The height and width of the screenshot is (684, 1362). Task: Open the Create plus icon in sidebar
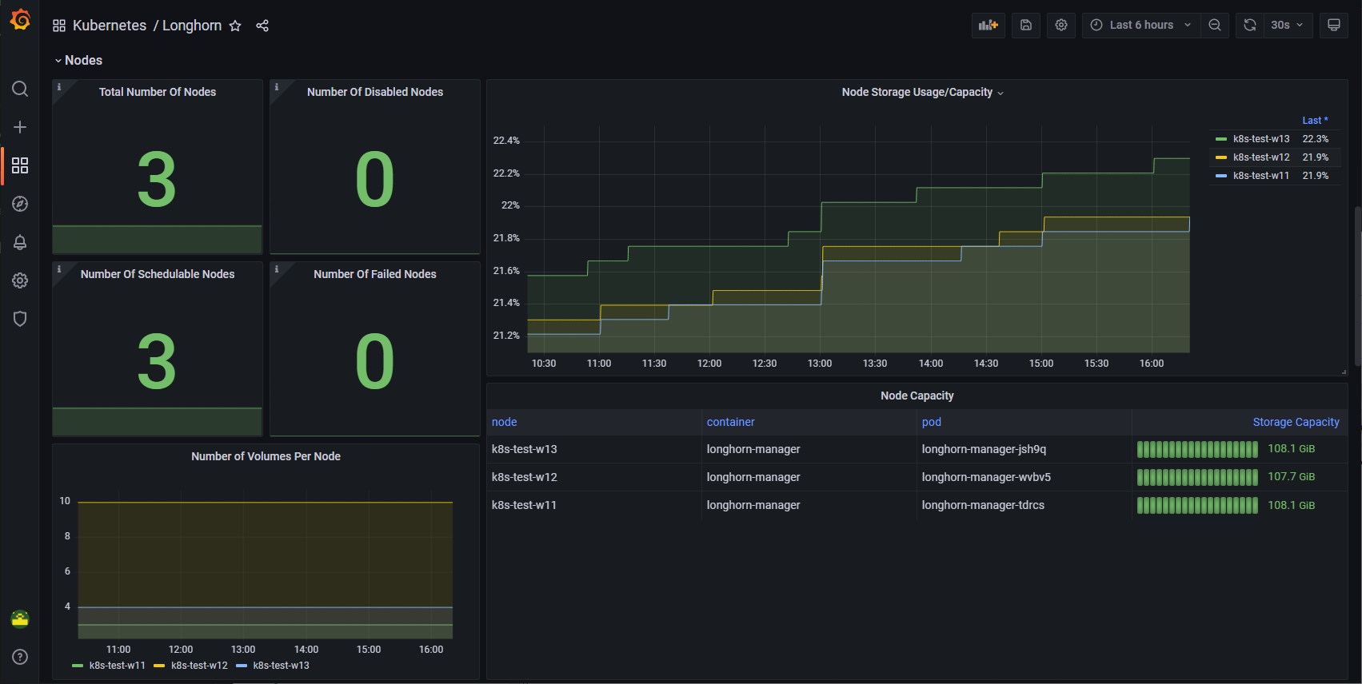coord(20,127)
